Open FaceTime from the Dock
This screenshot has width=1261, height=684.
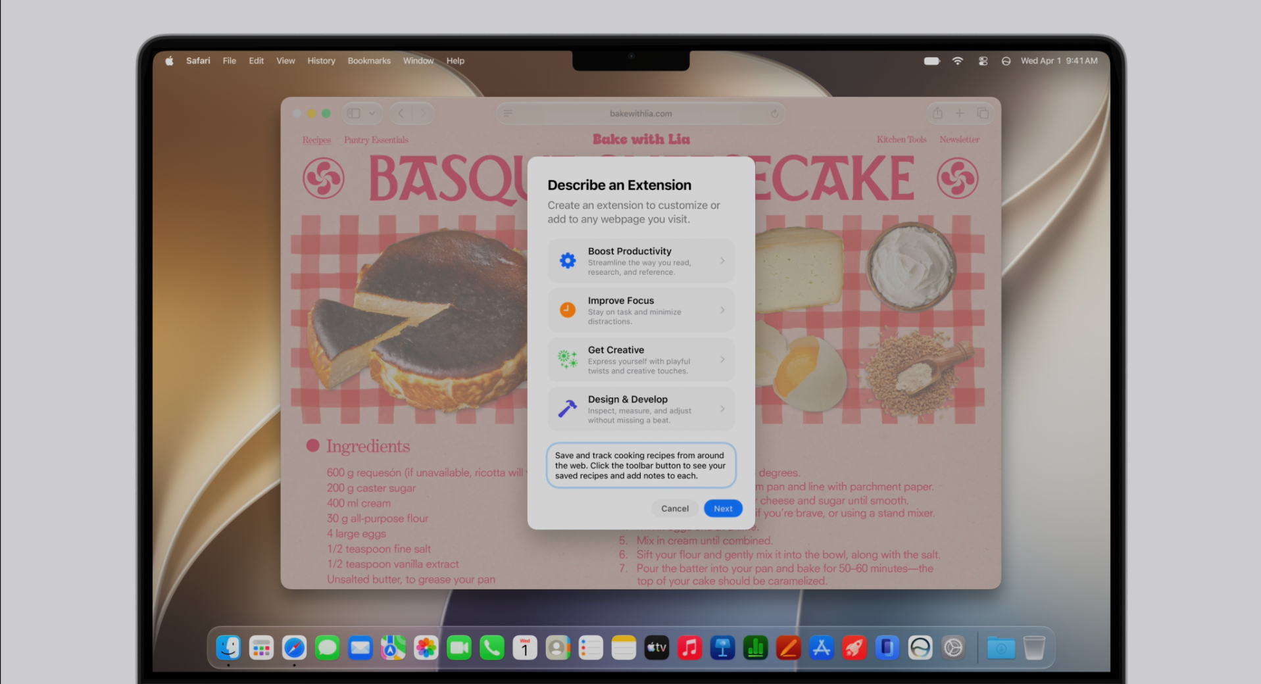tap(458, 648)
